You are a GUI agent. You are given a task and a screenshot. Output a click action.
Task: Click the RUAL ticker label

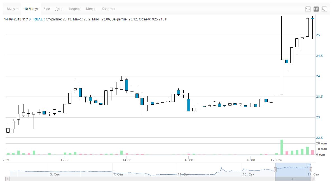[x=38, y=19]
